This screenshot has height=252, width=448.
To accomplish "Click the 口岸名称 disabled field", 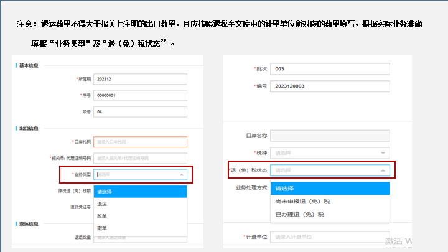I will pos(330,136).
